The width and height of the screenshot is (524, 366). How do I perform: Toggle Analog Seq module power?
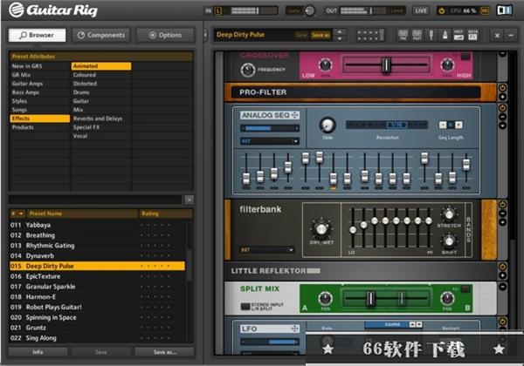(502, 108)
